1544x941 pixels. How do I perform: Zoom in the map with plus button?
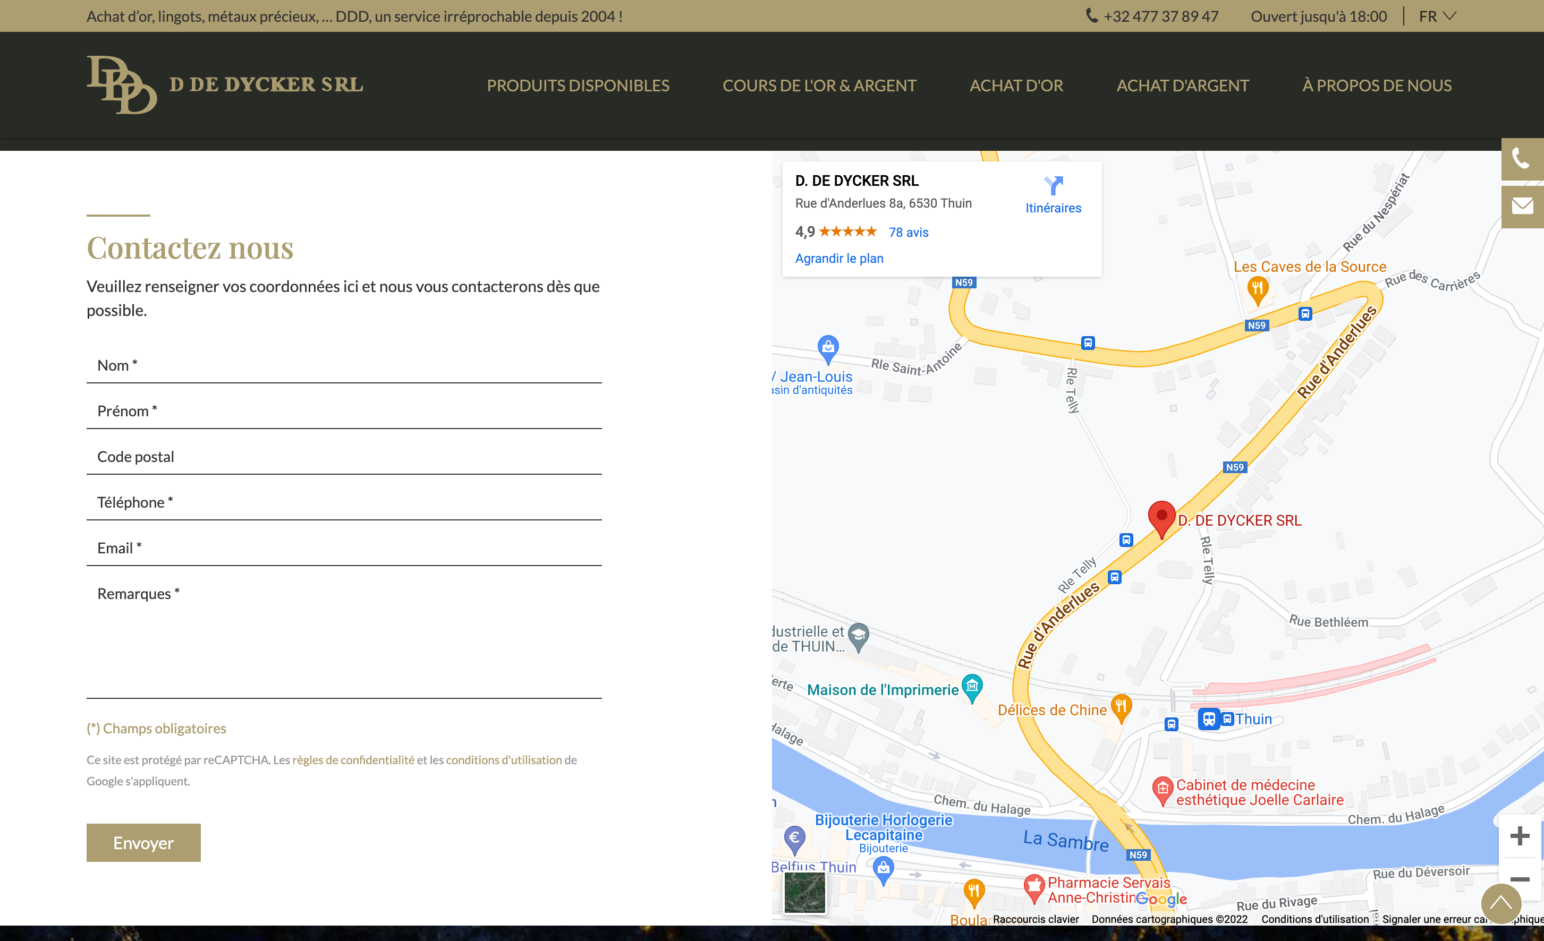coord(1519,836)
